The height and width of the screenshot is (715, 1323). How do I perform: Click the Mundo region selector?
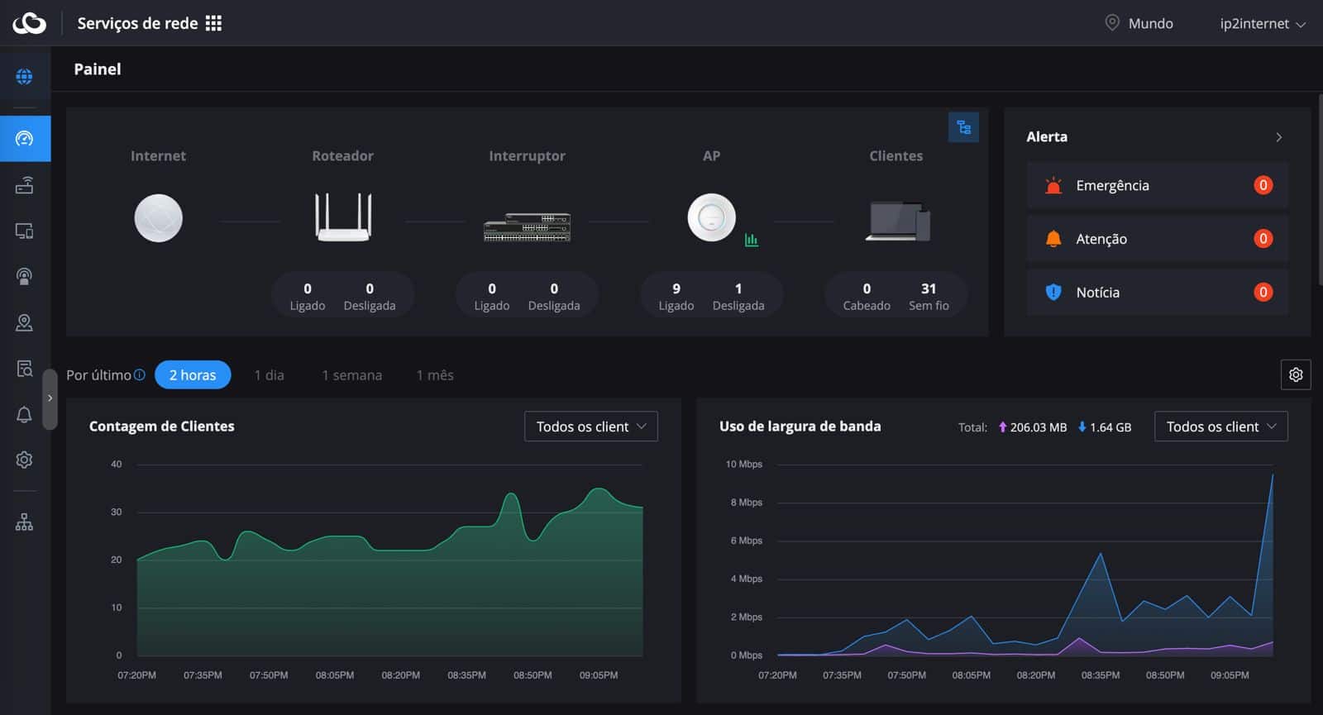(1139, 23)
